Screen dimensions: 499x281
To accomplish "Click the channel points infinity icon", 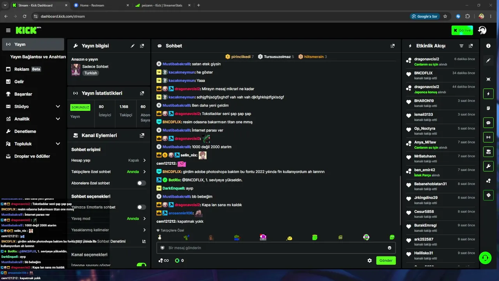I will [x=164, y=261].
